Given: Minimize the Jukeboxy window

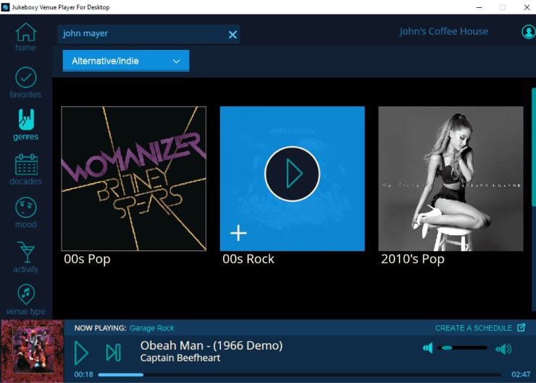Looking at the screenshot, I should (480, 7).
